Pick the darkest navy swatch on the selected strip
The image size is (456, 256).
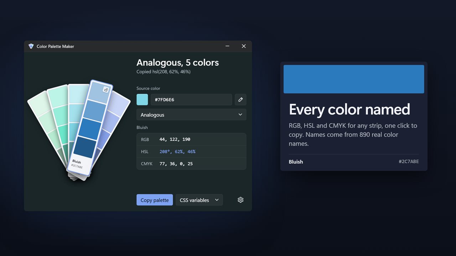tap(85, 147)
